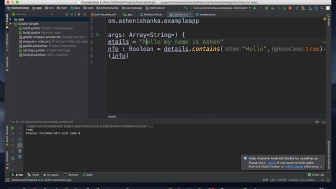Click the 4:21 cursor position in the status bar
Image resolution: width=336 pixels, height=189 pixels.
265,180
